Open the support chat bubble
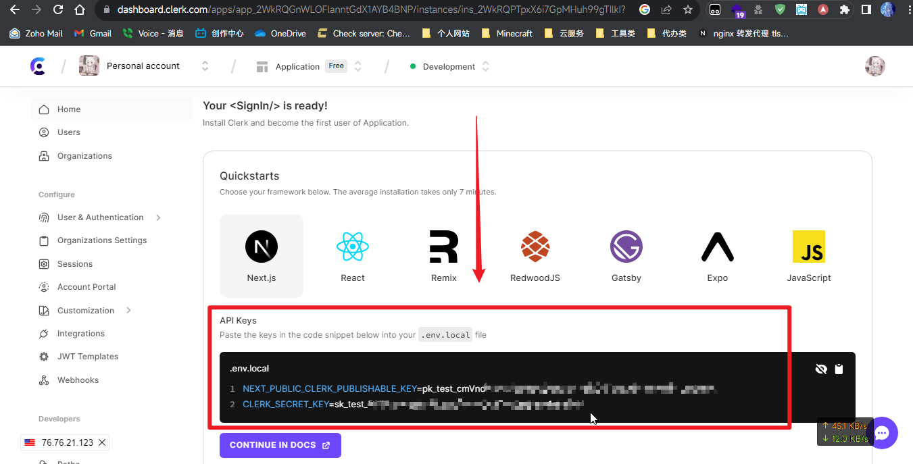The image size is (913, 464). (x=881, y=433)
